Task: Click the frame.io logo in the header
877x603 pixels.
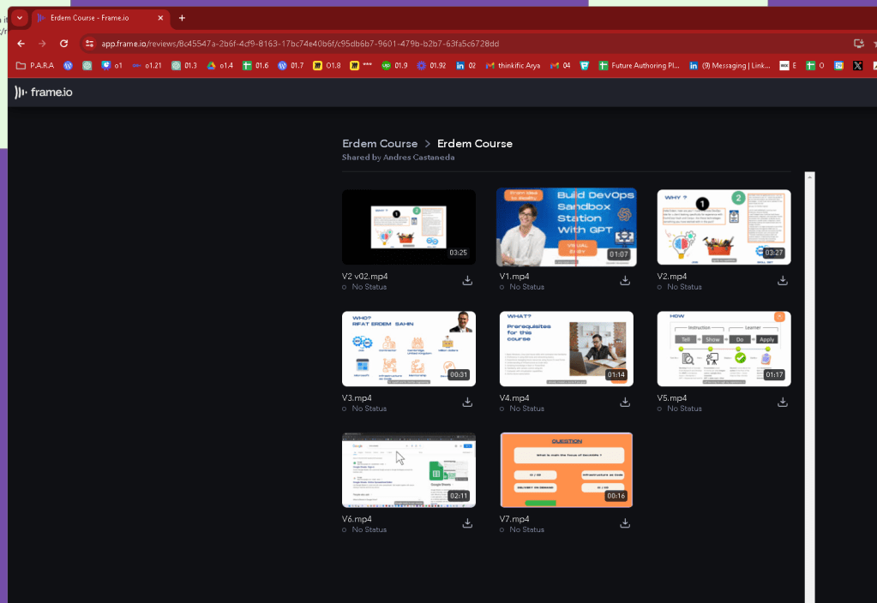Action: tap(44, 93)
